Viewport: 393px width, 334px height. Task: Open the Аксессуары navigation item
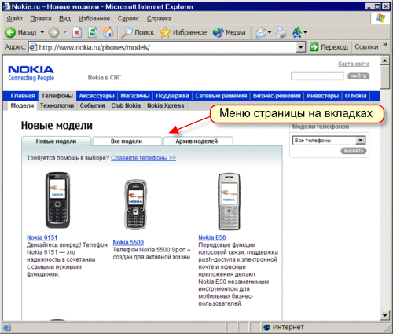click(x=97, y=96)
